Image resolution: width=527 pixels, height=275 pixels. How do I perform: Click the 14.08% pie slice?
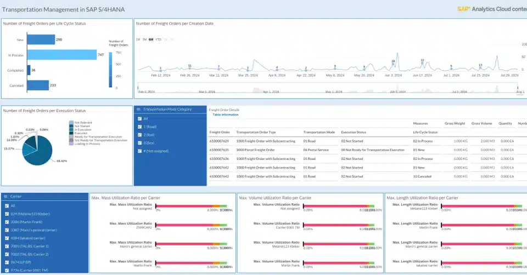[x=31, y=142]
